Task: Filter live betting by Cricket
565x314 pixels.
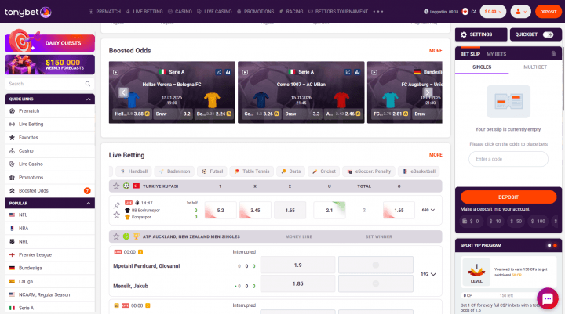Action: (323, 171)
